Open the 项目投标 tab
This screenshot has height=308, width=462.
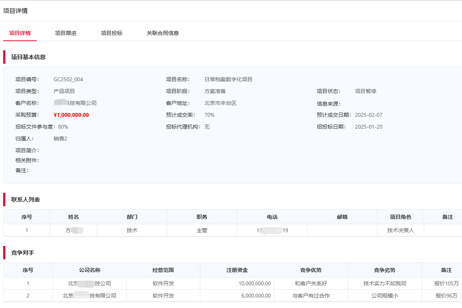click(x=111, y=33)
